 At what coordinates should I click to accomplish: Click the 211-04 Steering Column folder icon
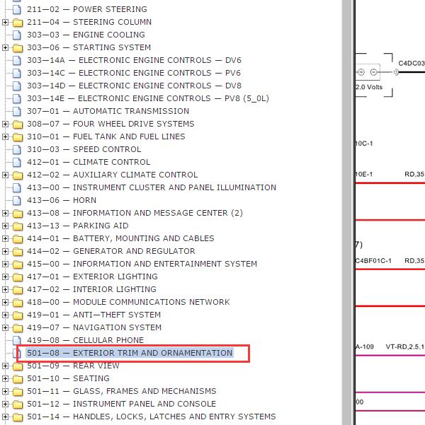point(18,23)
